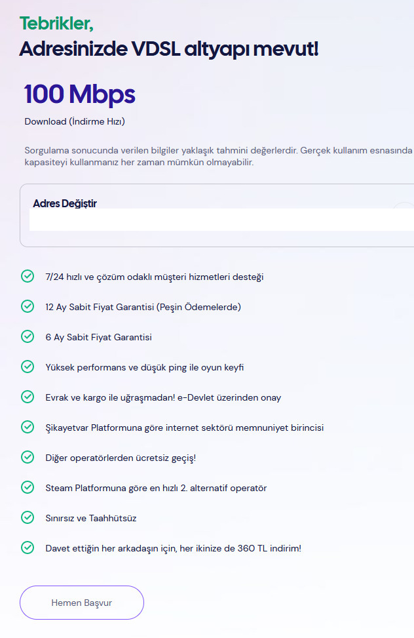
Task: Click the checkmark beside Sınırsız ve Taahhütsüz
Action: point(28,517)
